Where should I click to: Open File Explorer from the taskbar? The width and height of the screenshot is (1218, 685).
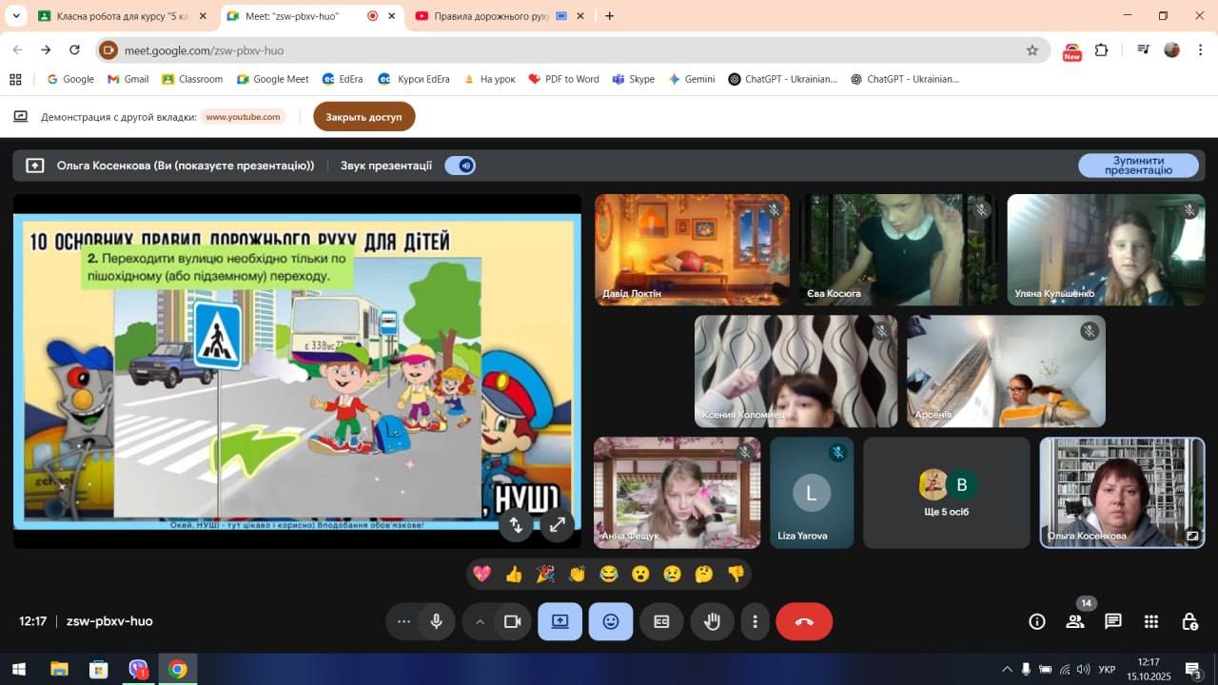point(59,670)
